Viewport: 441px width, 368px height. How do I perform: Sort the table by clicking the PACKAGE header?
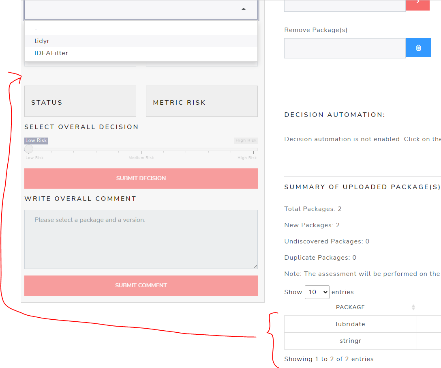tap(350, 307)
